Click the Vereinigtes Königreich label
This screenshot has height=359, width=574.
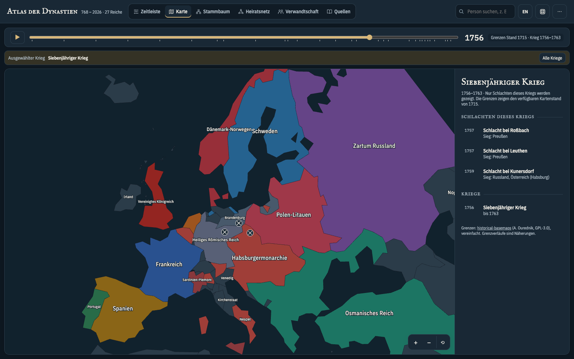[x=156, y=202]
